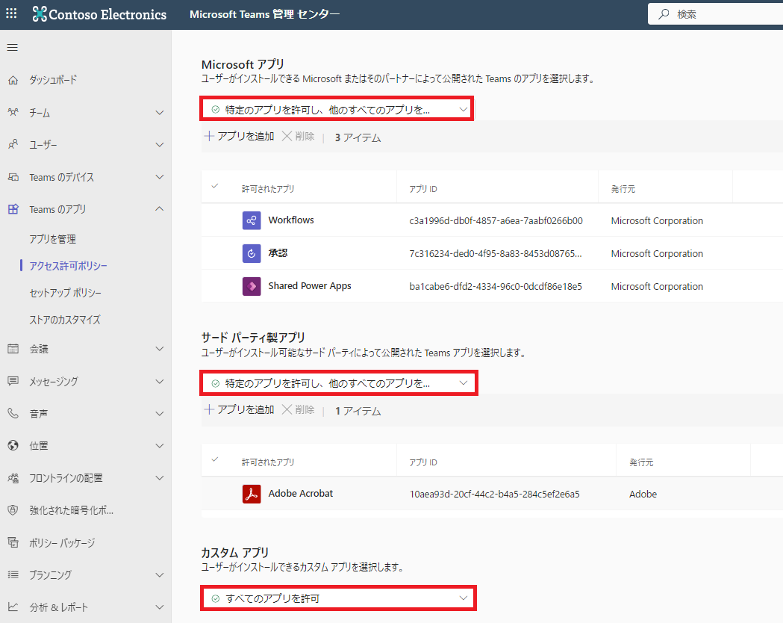This screenshot has height=623, width=783.
Task: Collapse the navigation hamburger menu
Action: pyautogui.click(x=13, y=48)
